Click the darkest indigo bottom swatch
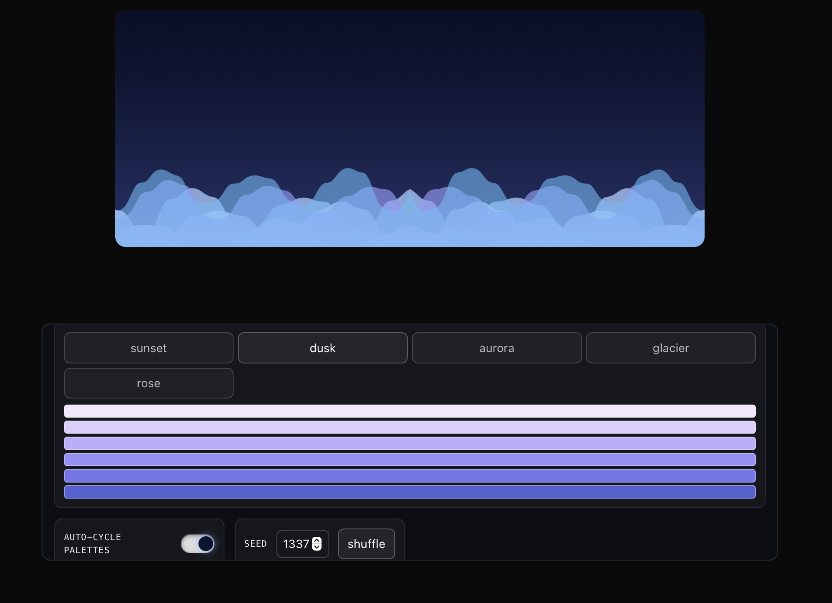 click(x=409, y=492)
